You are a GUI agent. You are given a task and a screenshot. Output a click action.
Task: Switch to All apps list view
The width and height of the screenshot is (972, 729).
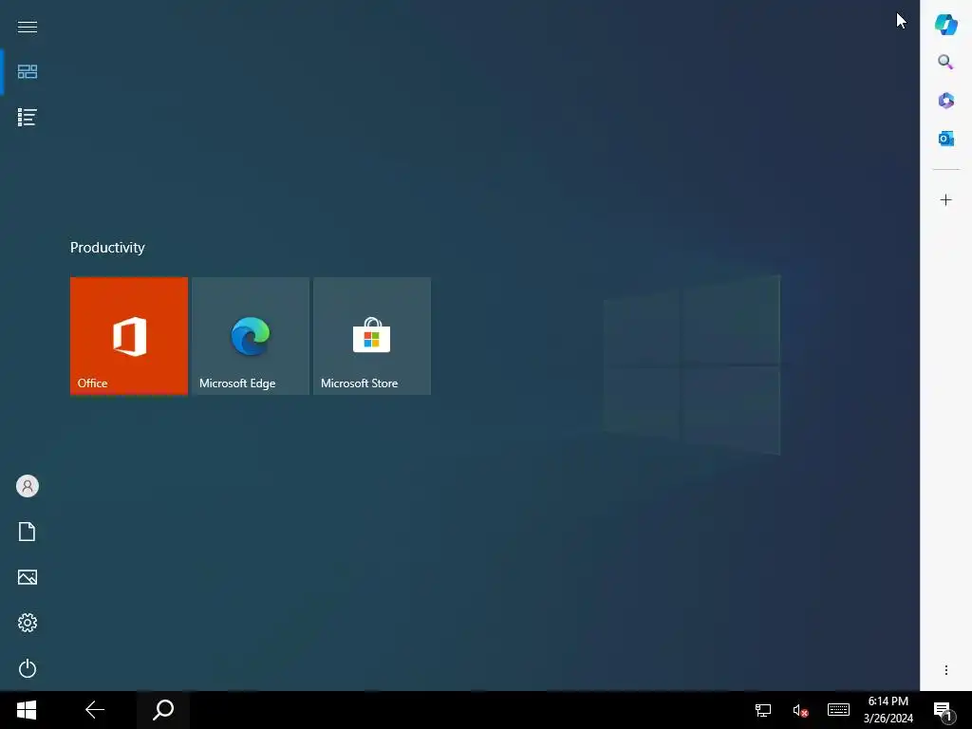[x=28, y=117]
